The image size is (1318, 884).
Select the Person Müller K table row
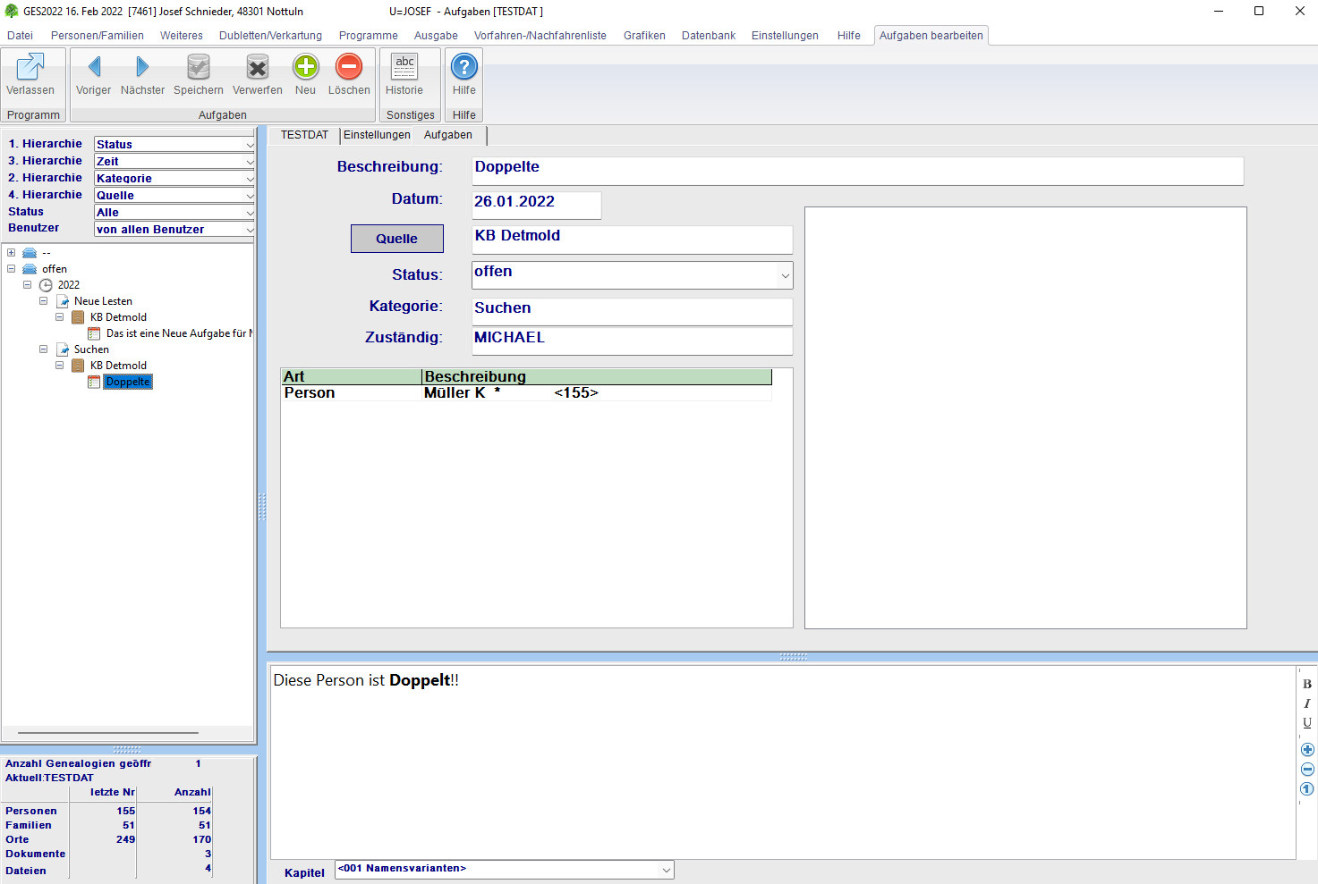pos(526,393)
